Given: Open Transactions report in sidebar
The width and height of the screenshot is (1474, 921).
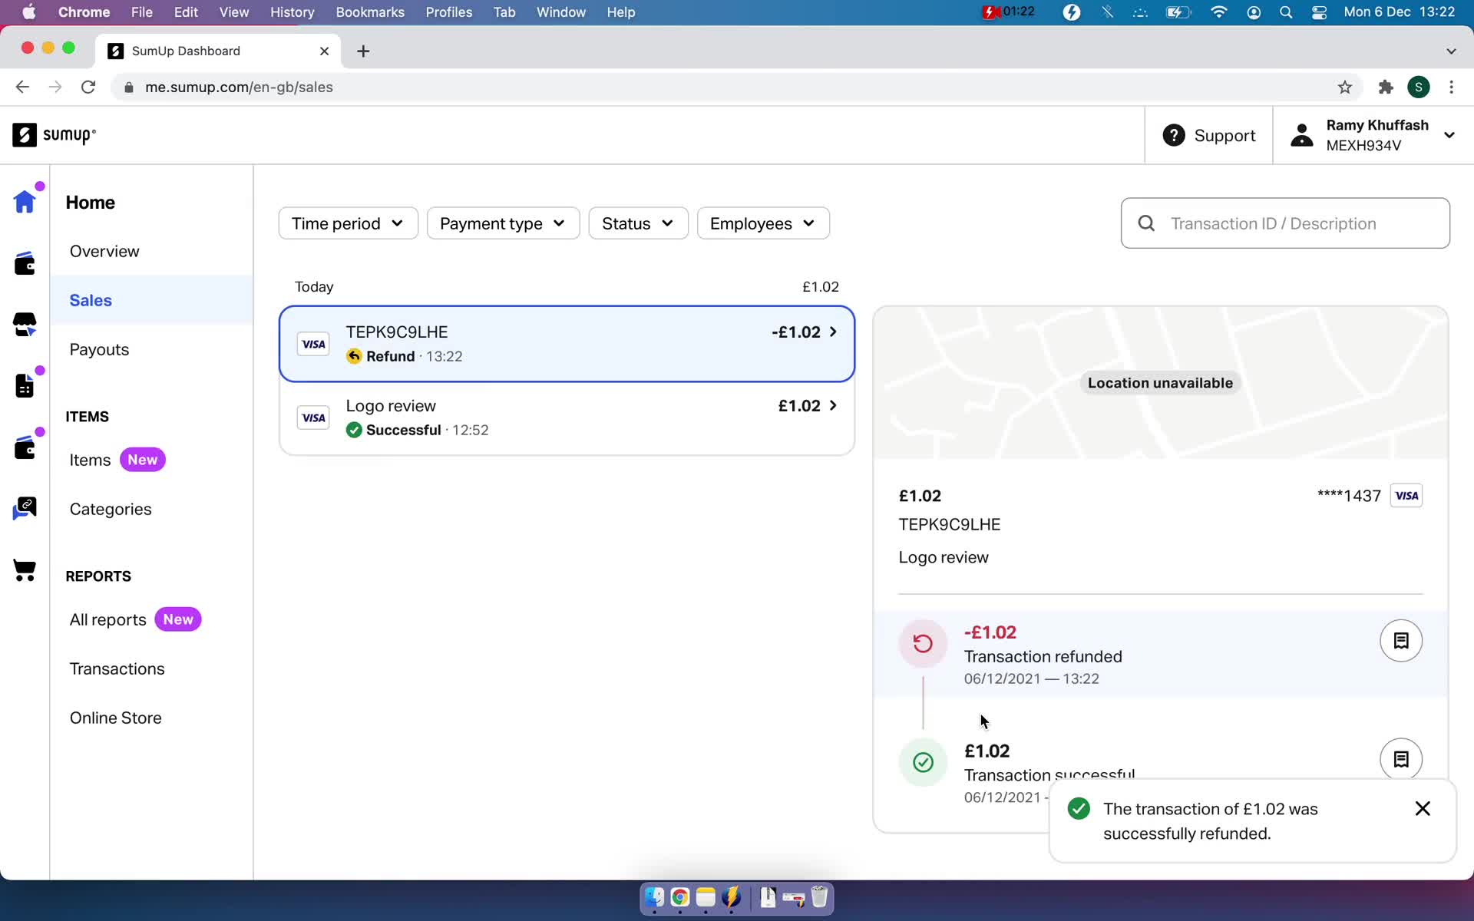Looking at the screenshot, I should pyautogui.click(x=117, y=668).
